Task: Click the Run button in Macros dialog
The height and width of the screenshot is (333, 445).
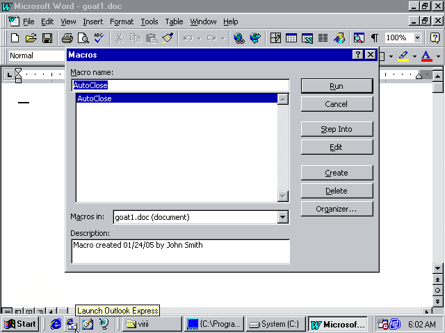Action: point(337,86)
